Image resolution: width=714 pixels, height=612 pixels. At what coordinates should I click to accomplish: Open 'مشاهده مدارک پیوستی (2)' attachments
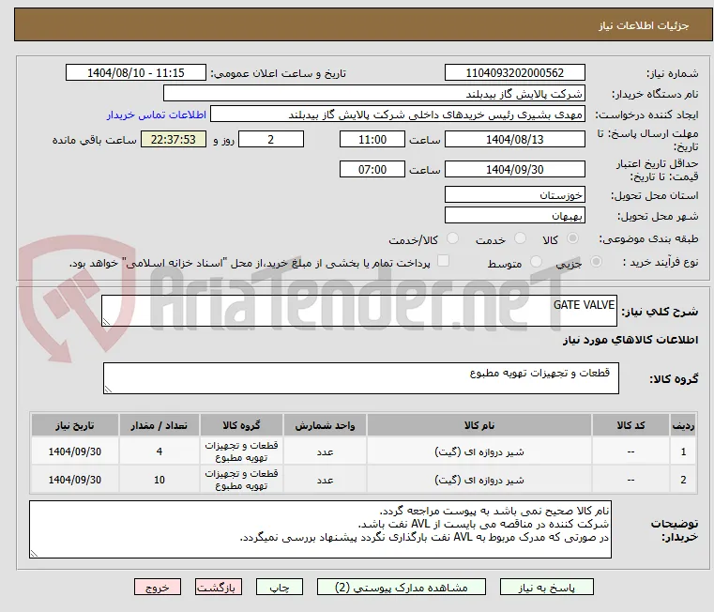click(402, 587)
